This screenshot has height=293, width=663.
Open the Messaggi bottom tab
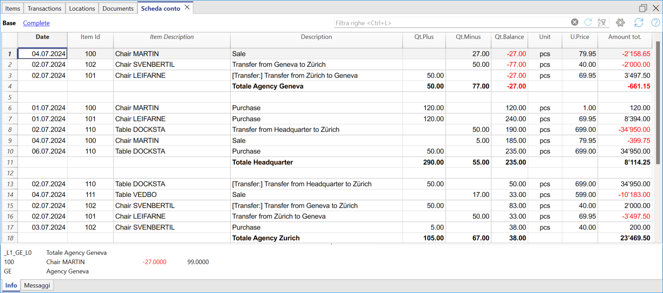click(37, 285)
